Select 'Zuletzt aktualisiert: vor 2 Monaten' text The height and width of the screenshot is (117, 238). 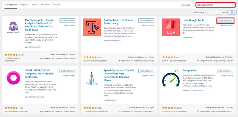219,108
